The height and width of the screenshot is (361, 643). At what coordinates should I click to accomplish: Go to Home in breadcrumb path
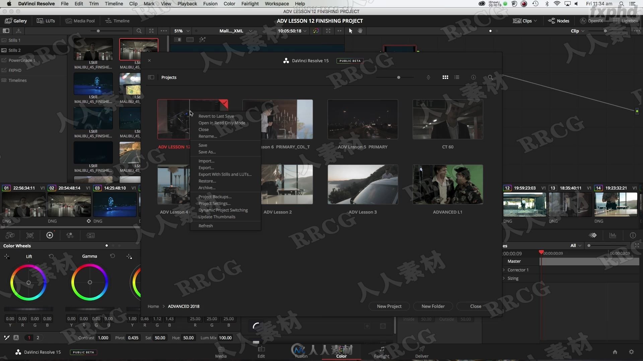(x=153, y=306)
